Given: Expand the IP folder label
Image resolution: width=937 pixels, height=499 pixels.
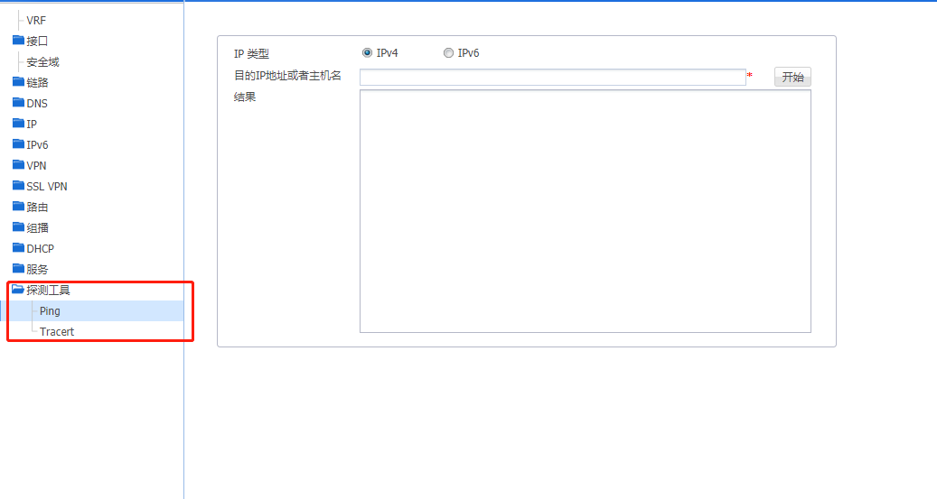Looking at the screenshot, I should click(32, 125).
